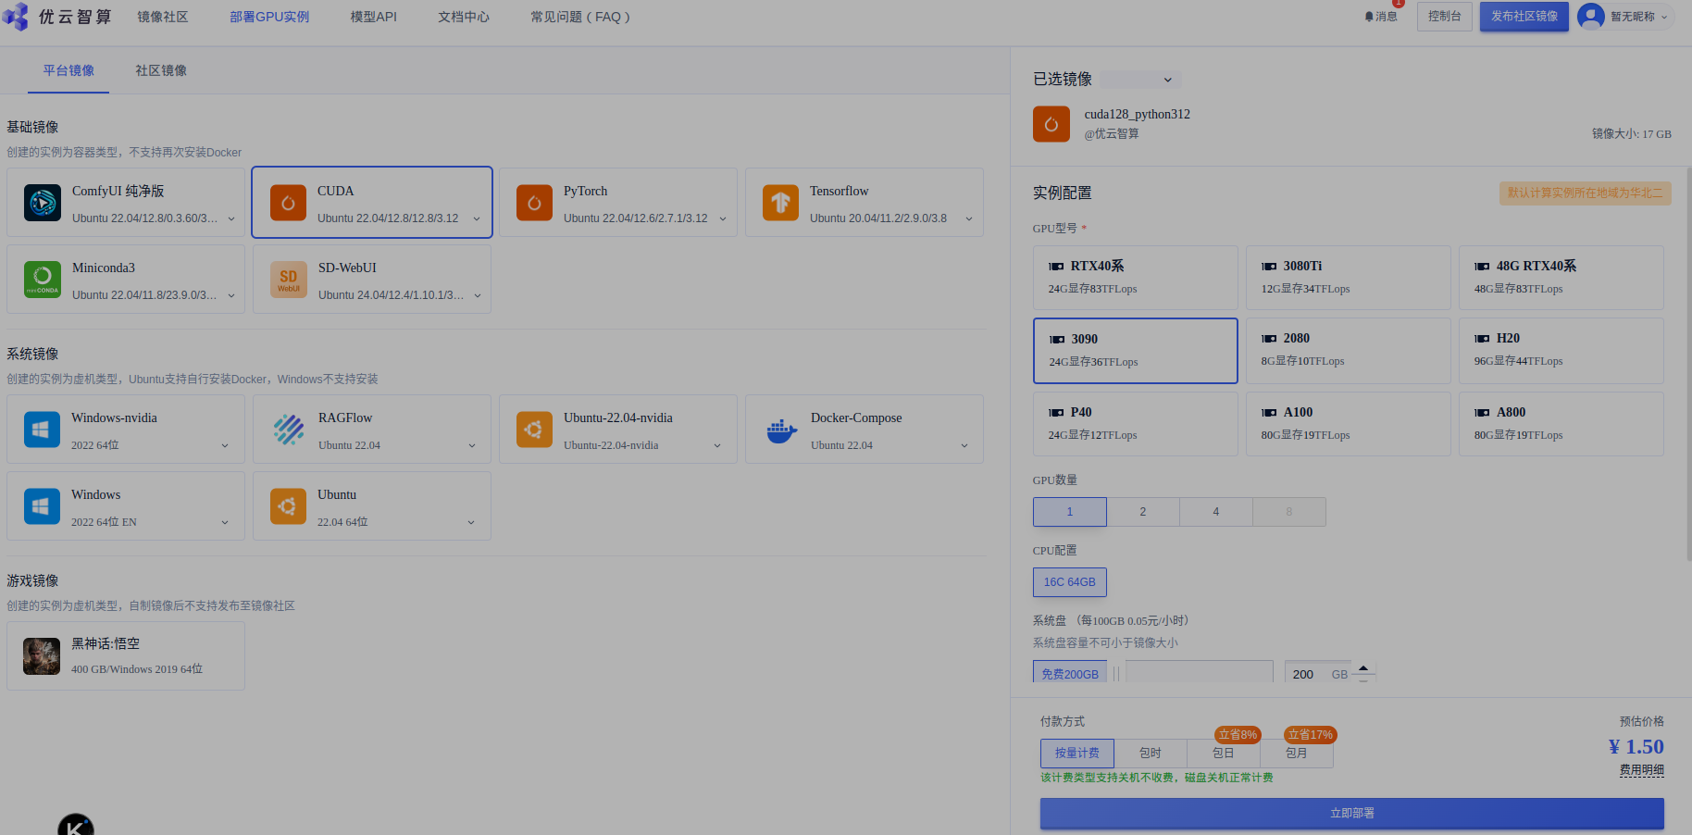Set GPU count to 1
Viewport: 1692px width, 835px height.
tap(1069, 512)
